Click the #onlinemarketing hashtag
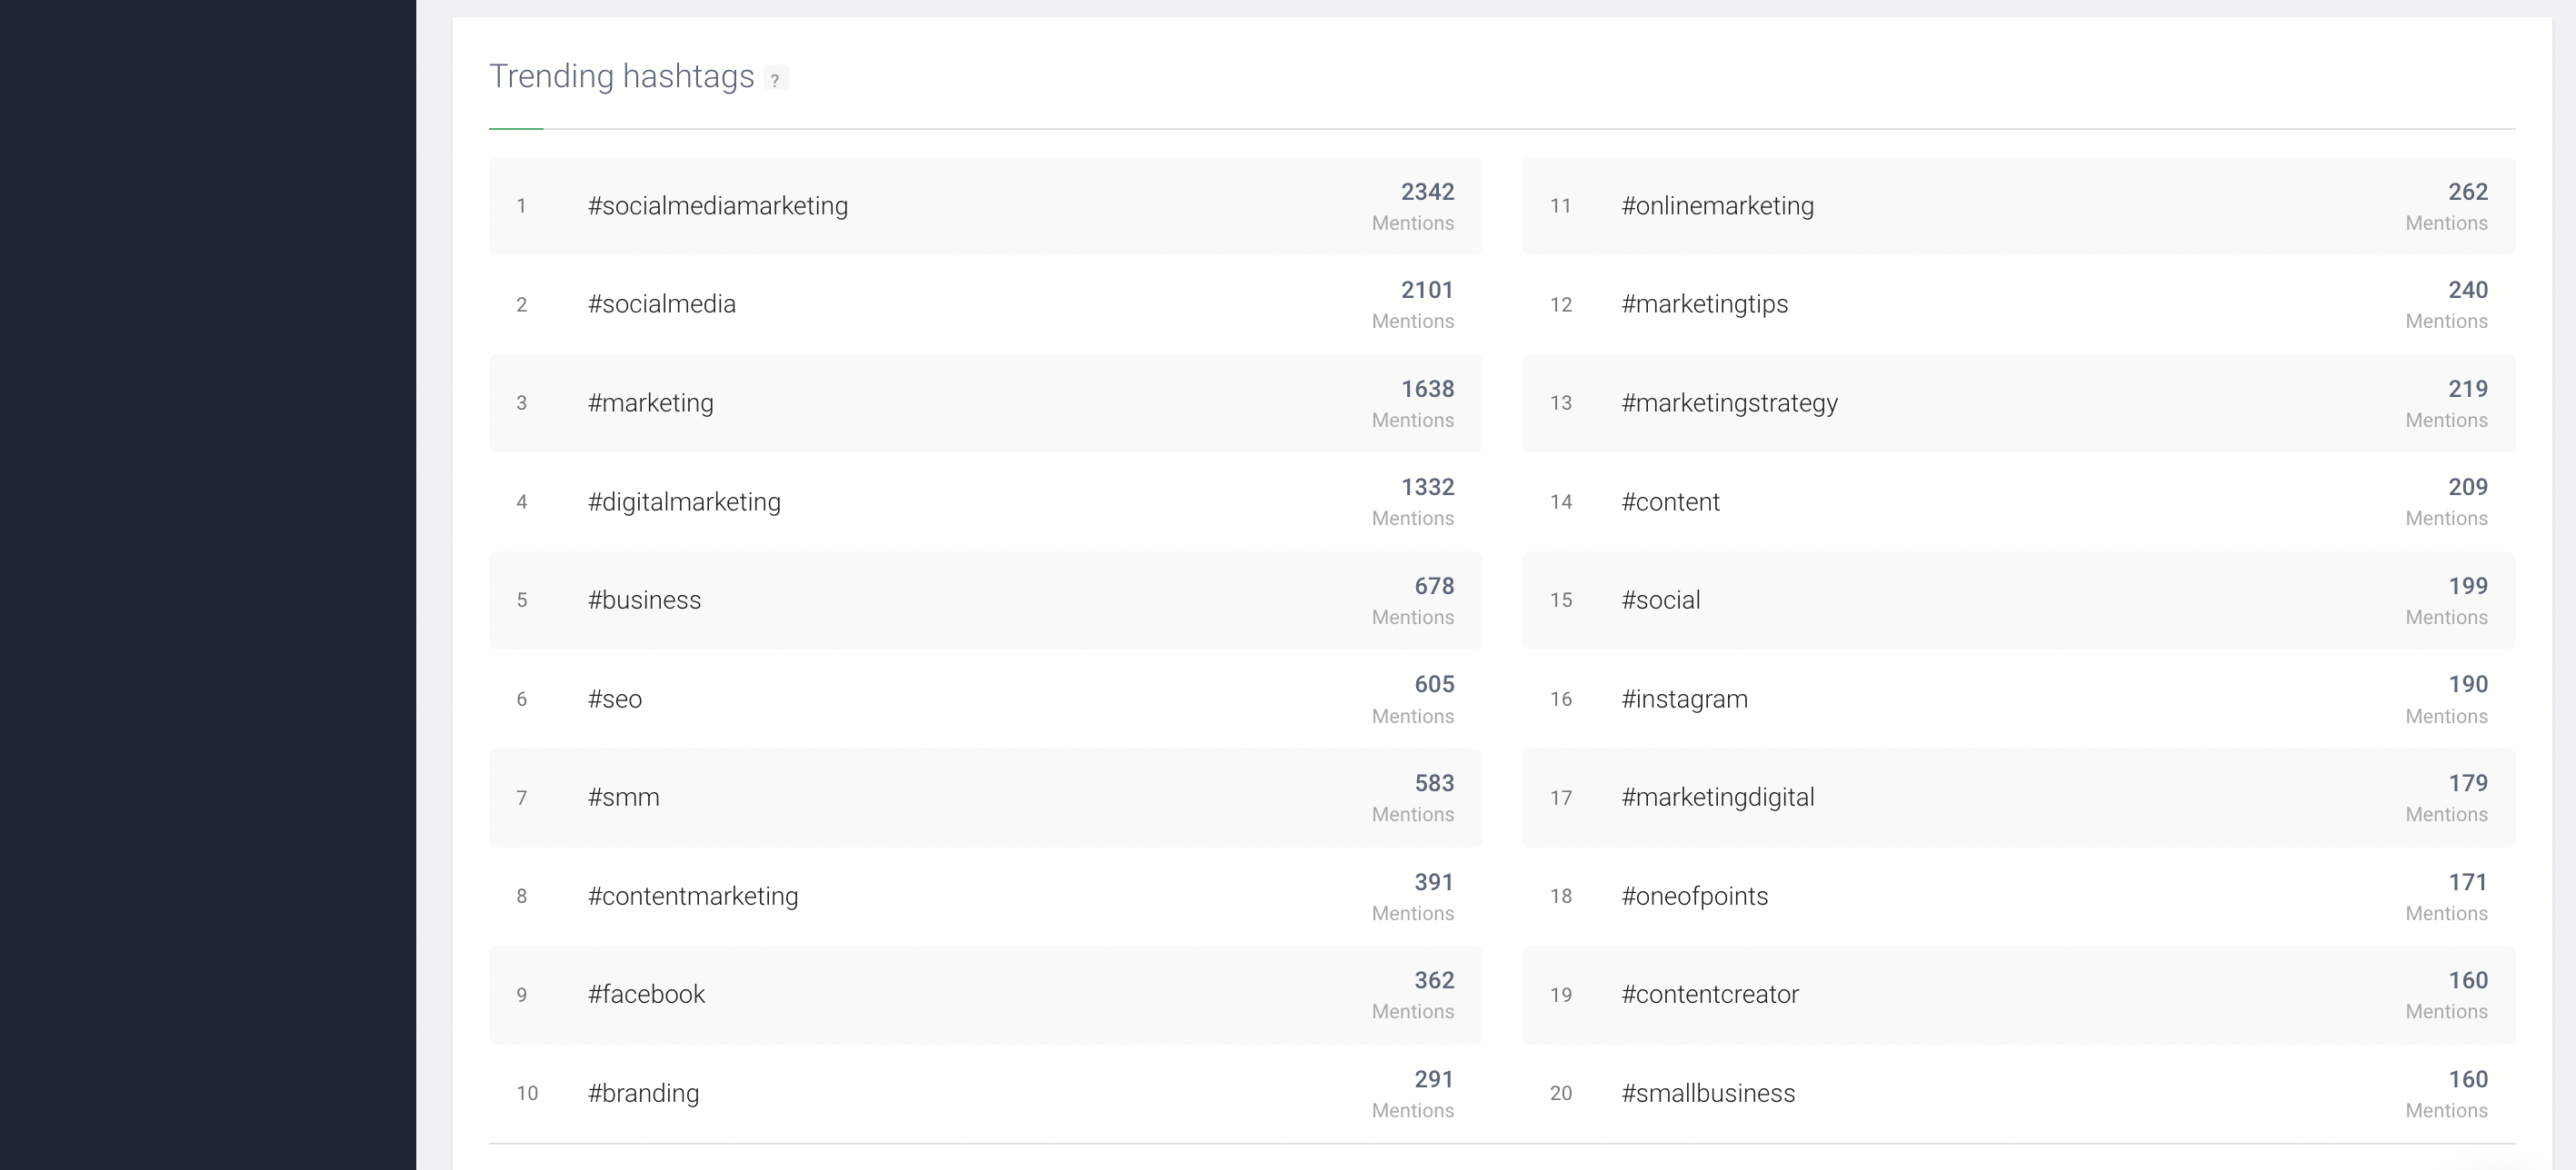This screenshot has height=1170, width=2576. 1717,206
